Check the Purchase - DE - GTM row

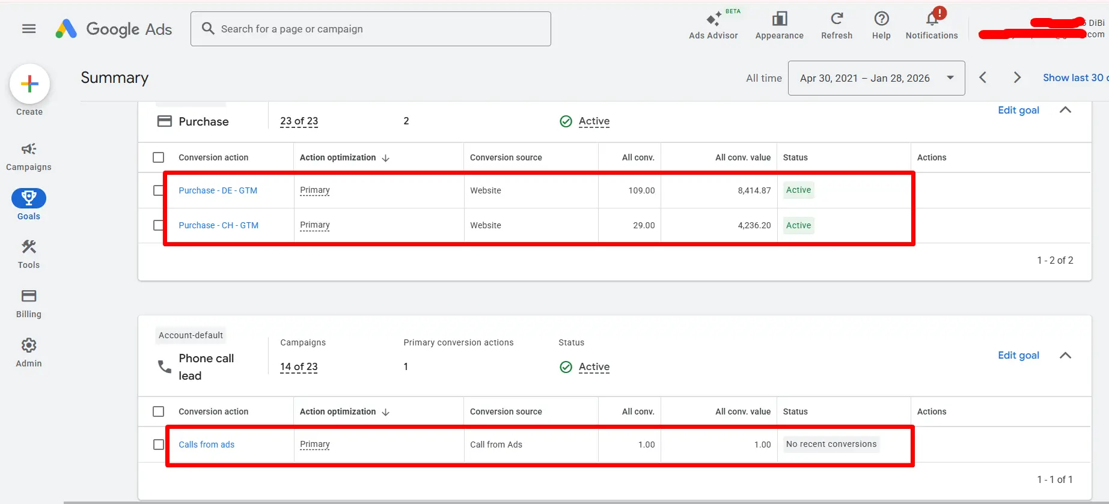[159, 190]
